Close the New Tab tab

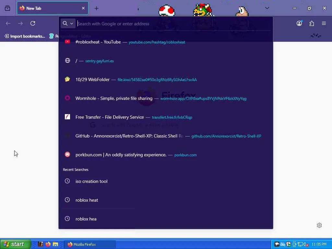tap(83, 8)
